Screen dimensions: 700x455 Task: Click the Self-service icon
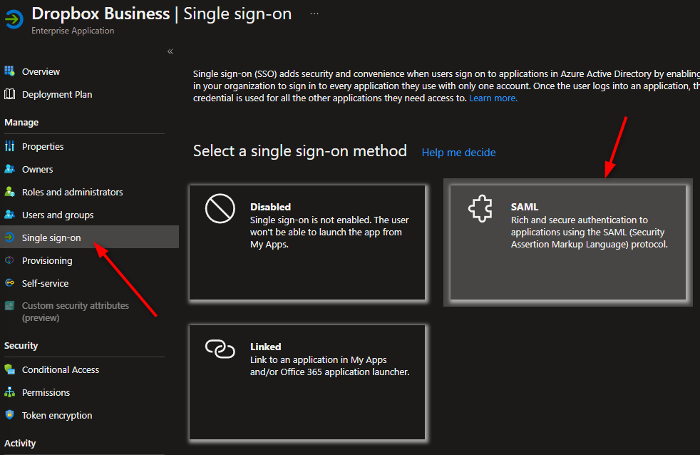point(10,283)
